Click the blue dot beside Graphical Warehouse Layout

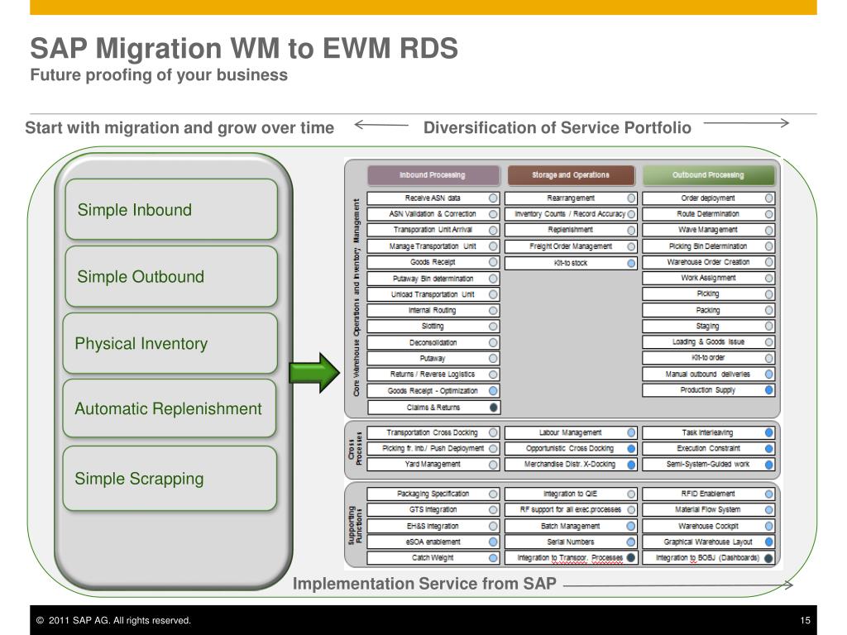coord(769,542)
